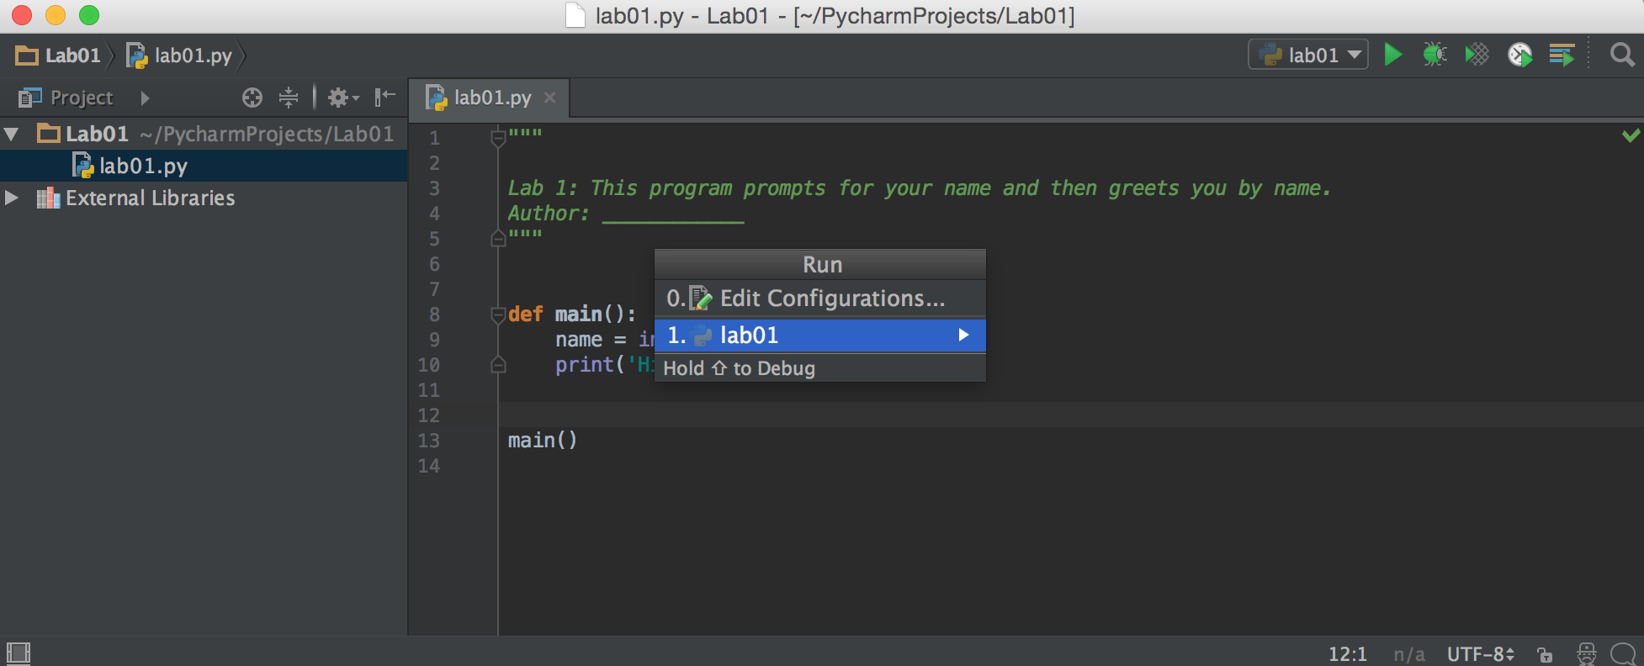Click the event log icon in status bar

pyautogui.click(x=1623, y=653)
